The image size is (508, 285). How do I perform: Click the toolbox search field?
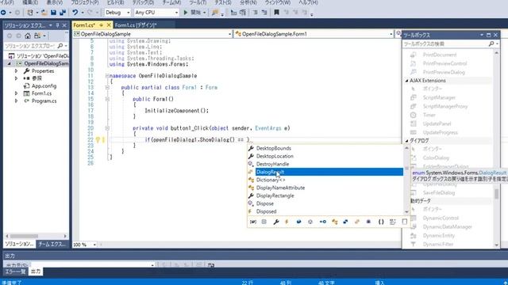click(x=446, y=44)
